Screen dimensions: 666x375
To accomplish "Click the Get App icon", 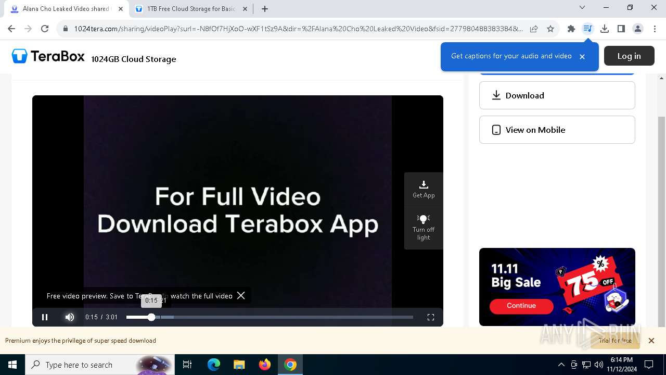I will point(424,190).
